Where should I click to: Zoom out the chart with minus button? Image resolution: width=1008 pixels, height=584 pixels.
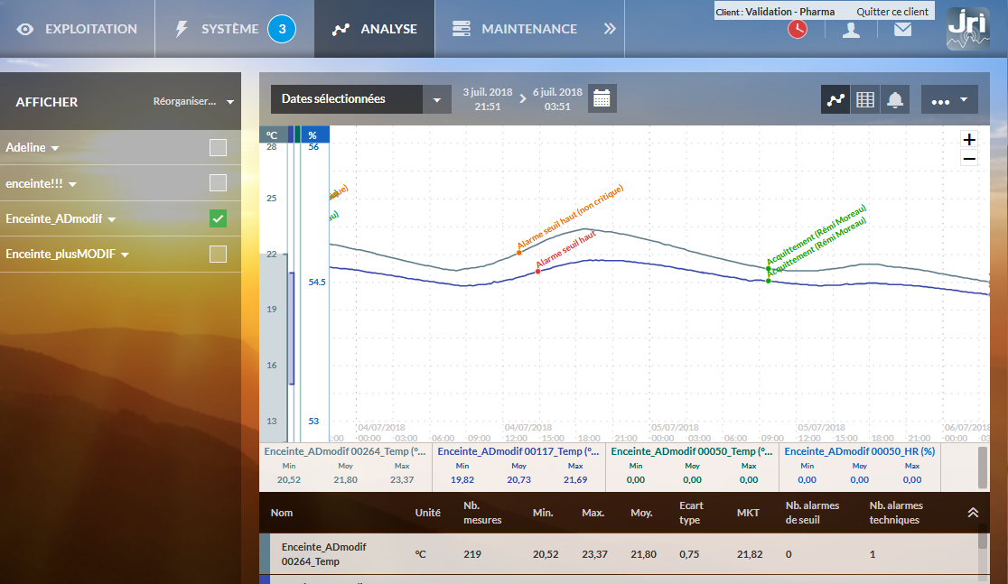[969, 158]
